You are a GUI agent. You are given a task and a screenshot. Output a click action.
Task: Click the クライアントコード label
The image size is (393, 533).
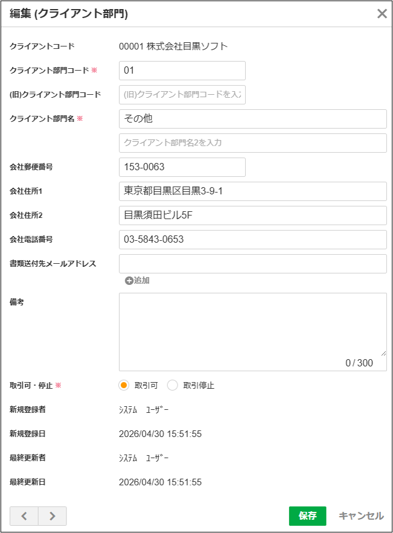coord(42,46)
